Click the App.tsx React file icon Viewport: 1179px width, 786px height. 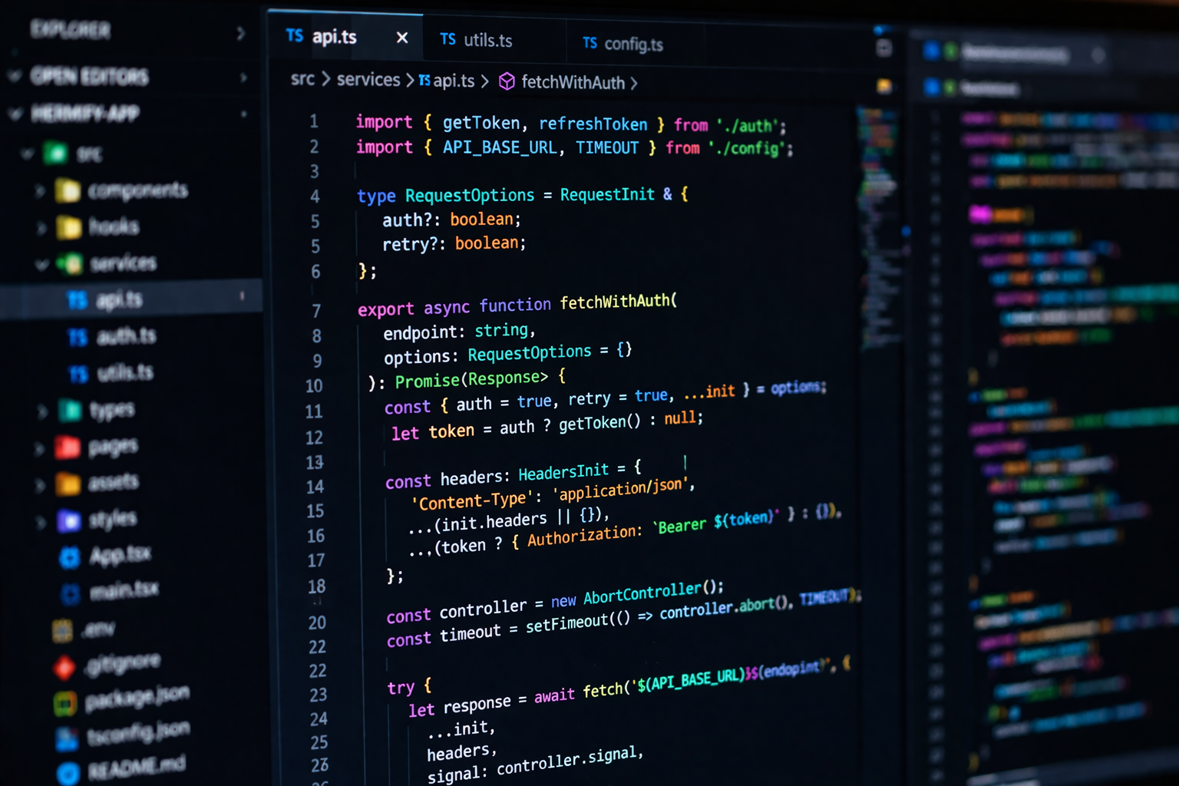click(x=70, y=557)
